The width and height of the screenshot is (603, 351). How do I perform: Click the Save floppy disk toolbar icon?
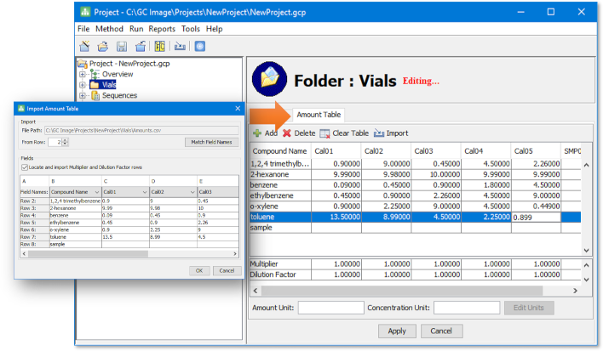point(122,47)
